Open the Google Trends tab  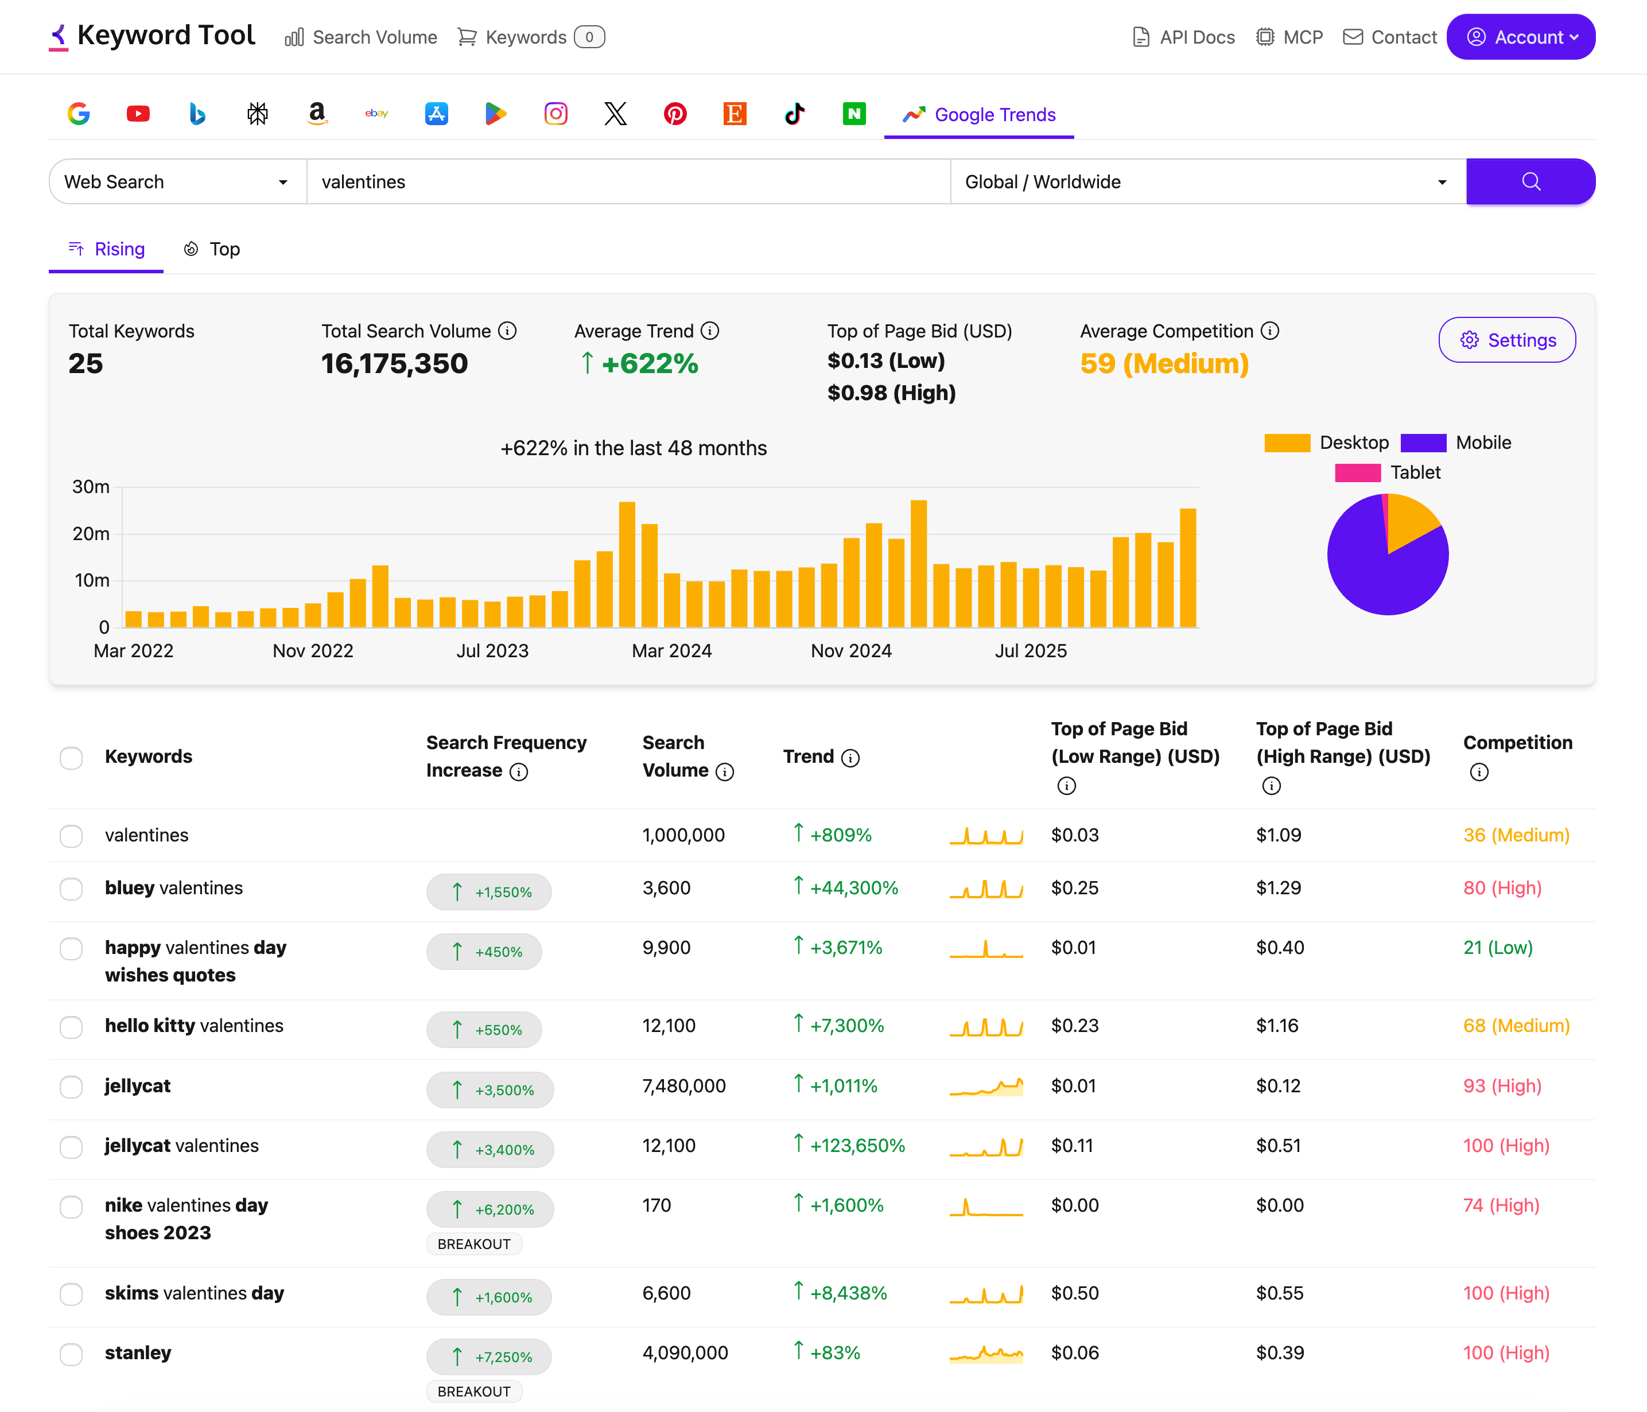(x=979, y=114)
